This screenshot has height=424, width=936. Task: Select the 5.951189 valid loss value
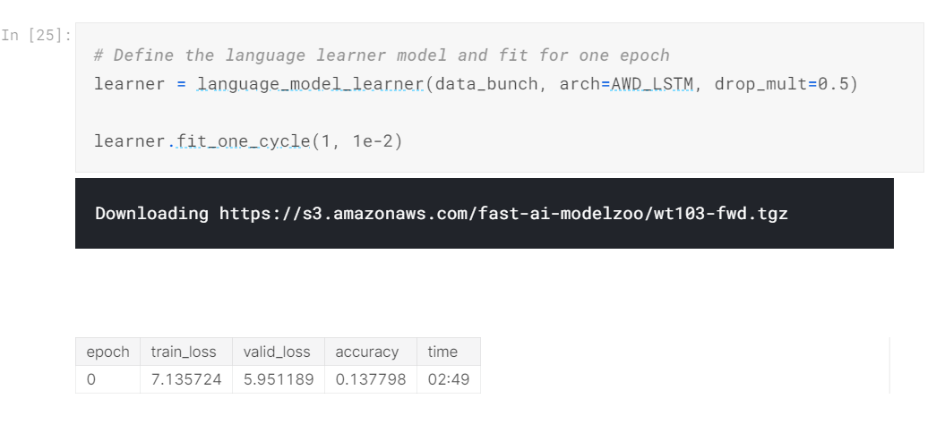[x=279, y=379]
